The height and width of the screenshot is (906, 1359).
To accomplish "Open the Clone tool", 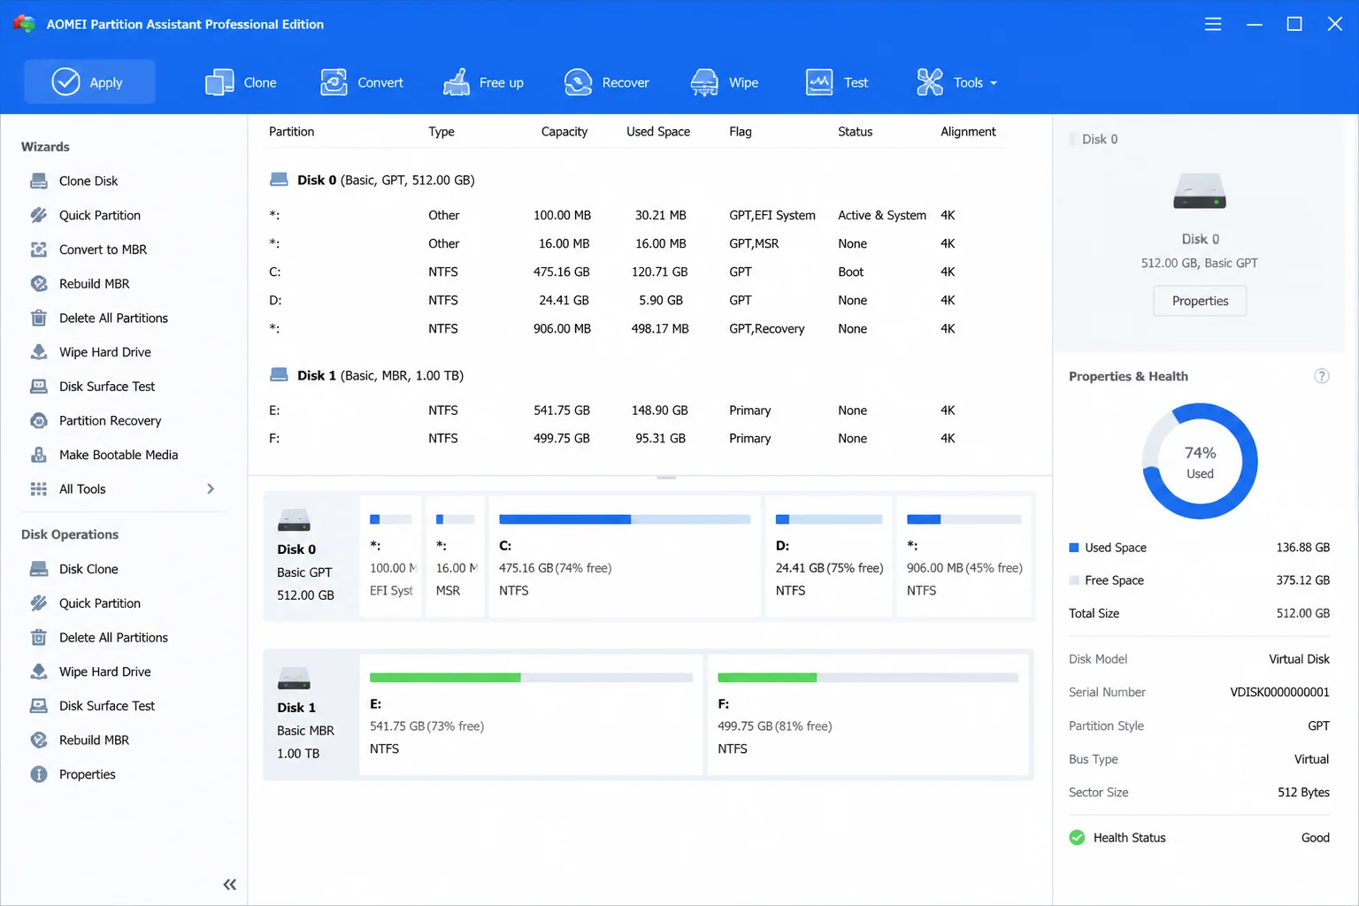I will [x=242, y=82].
